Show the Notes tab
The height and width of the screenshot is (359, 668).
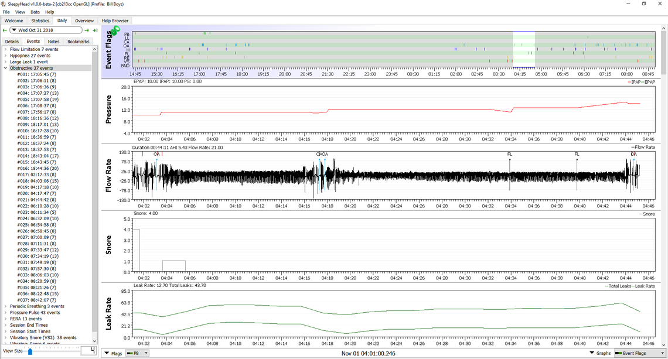(x=54, y=42)
